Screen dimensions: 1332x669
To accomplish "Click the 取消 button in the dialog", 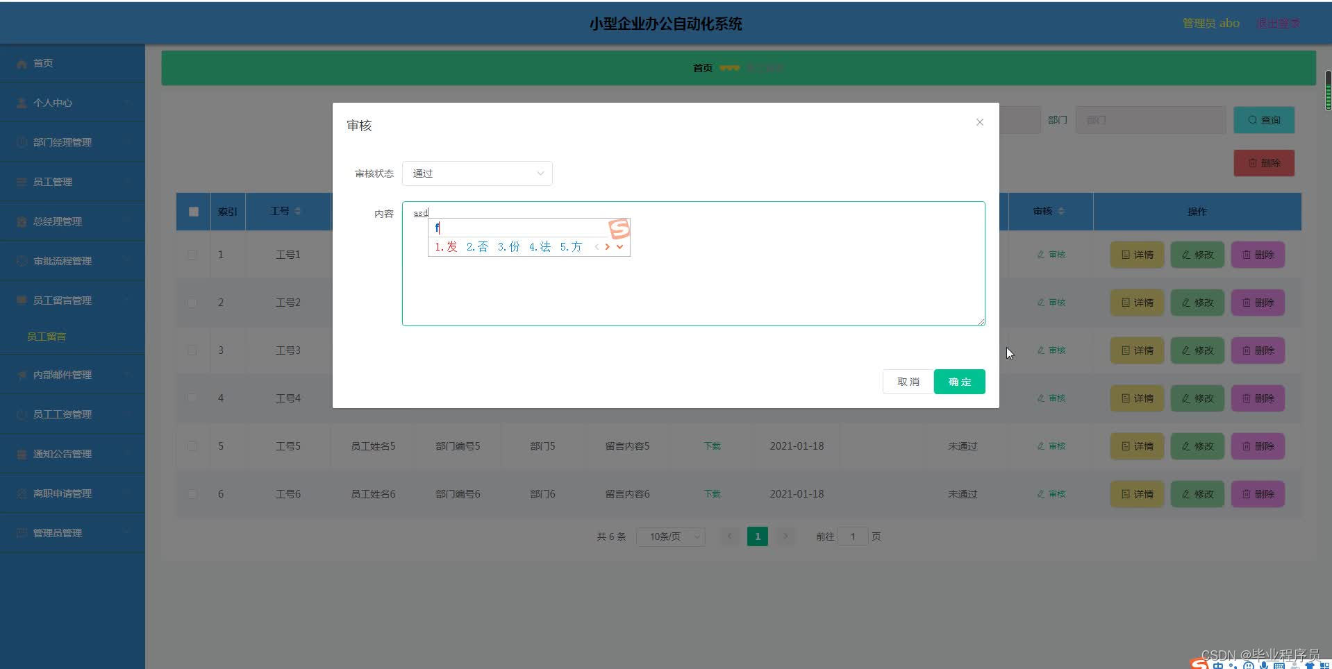I will point(908,382).
